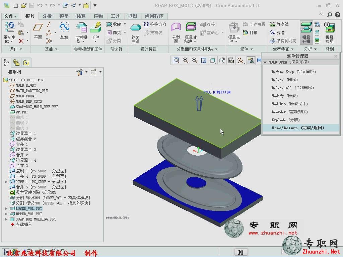Viewport: 343px width, 257px height.
Task: Select the Silhouette Curve (轮廓曲线) tool
Action: tap(136, 33)
